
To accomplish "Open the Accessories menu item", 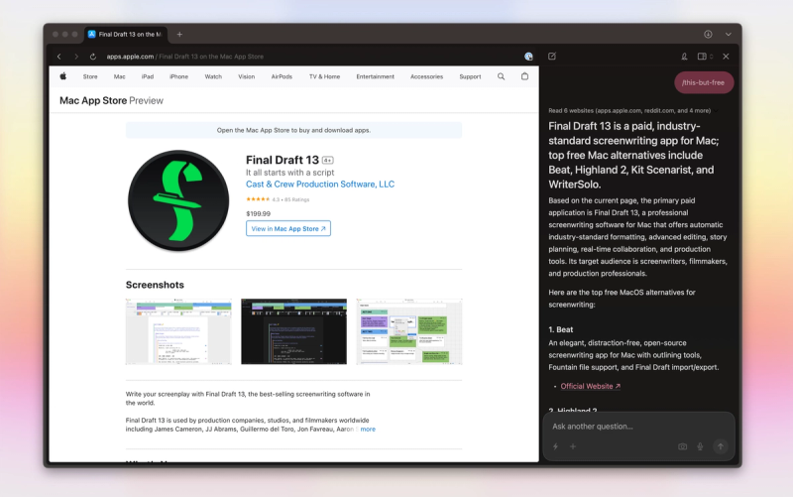I will (x=426, y=77).
